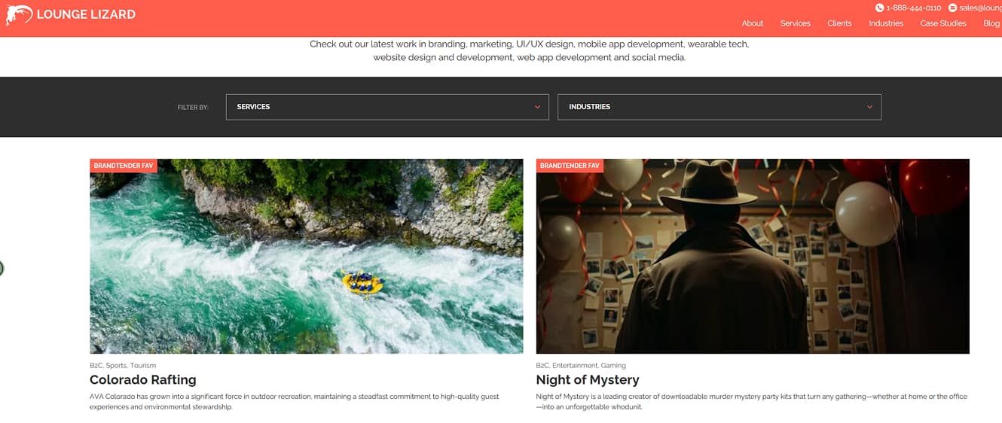The height and width of the screenshot is (423, 1002).
Task: Click the email envelope icon in the header
Action: coord(952,8)
